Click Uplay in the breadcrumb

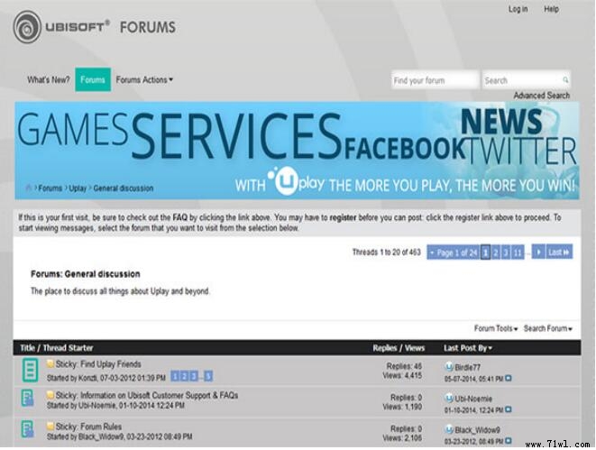[78, 188]
